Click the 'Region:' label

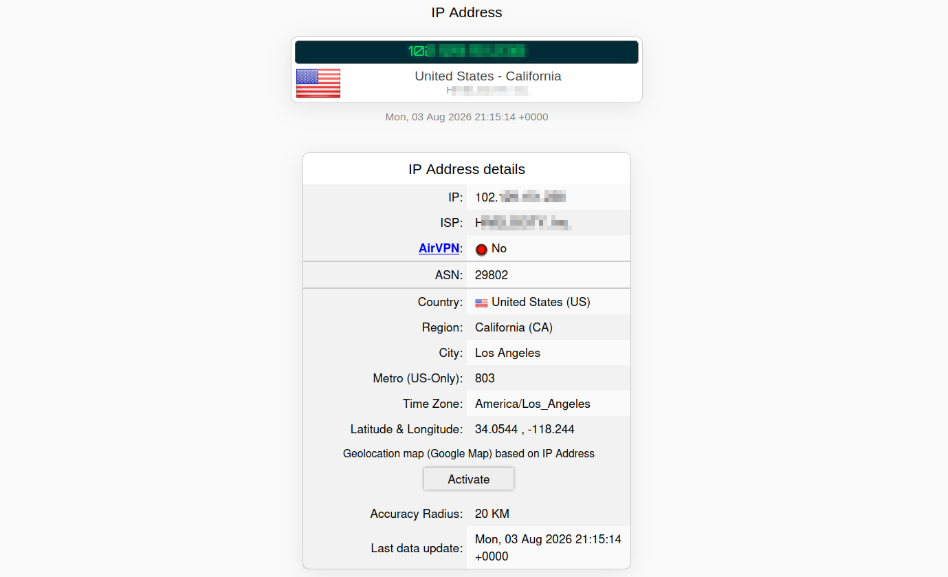(443, 327)
